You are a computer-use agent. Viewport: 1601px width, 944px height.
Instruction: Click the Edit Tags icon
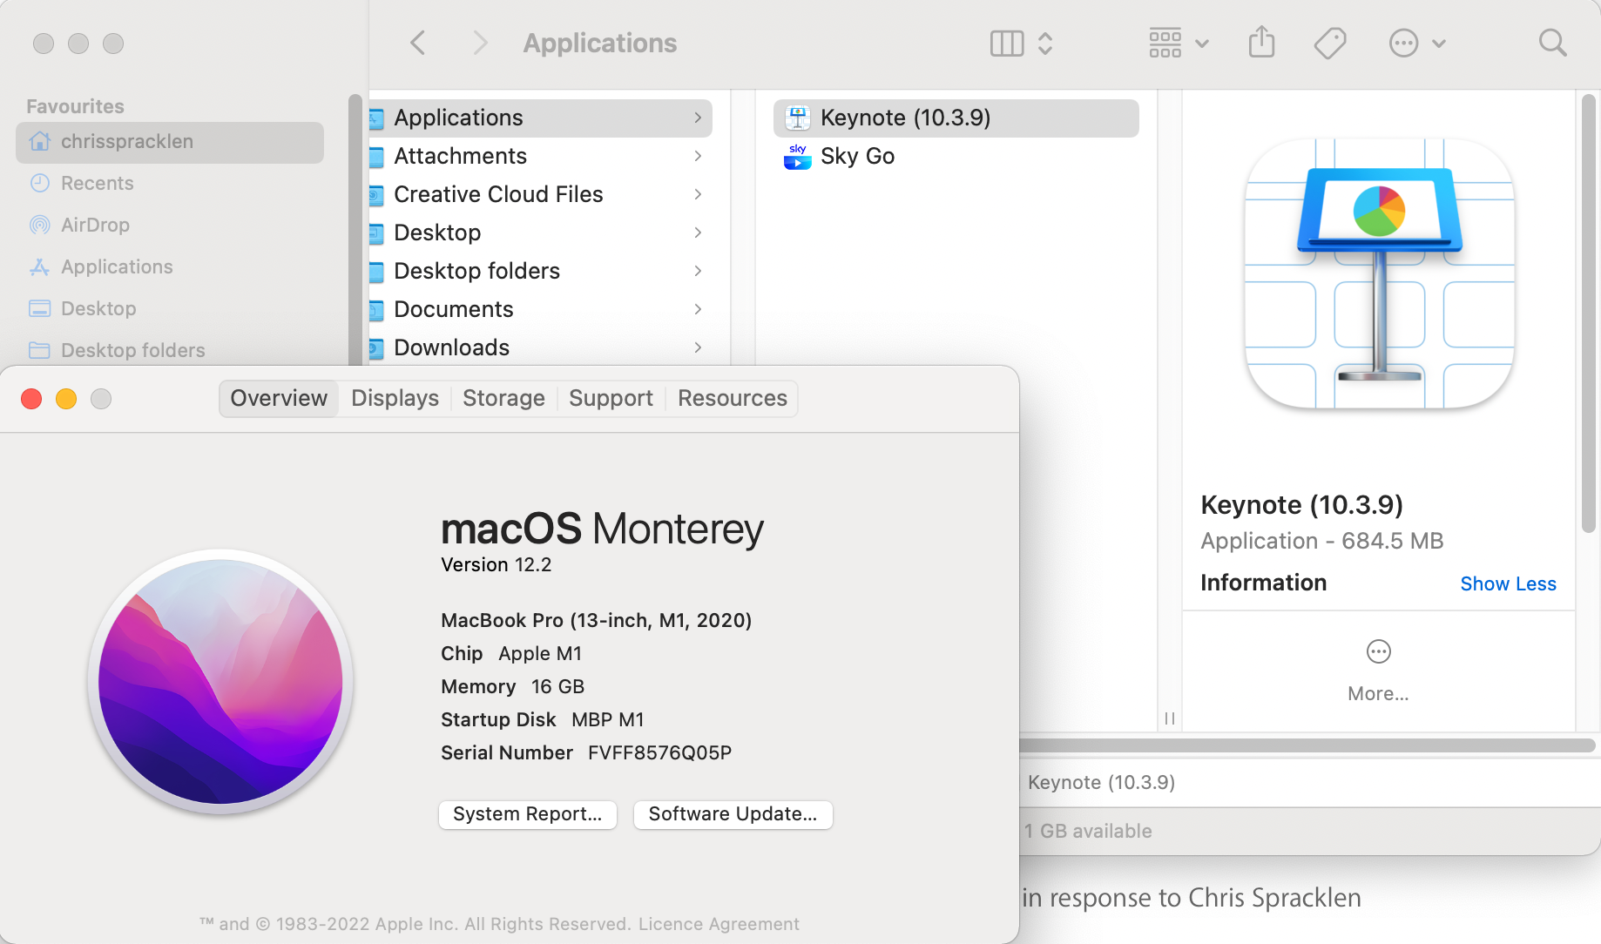click(x=1330, y=43)
